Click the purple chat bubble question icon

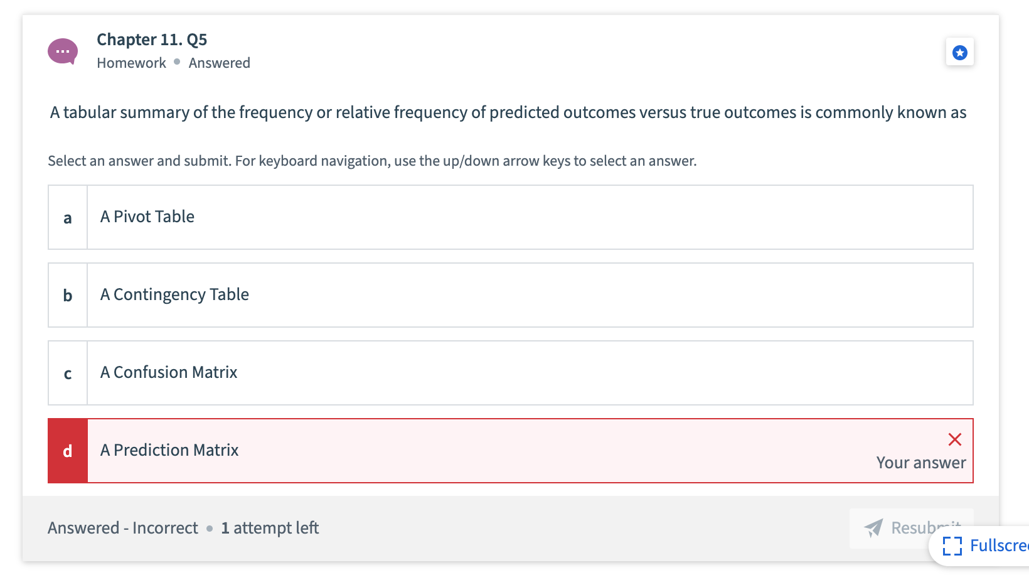(63, 51)
